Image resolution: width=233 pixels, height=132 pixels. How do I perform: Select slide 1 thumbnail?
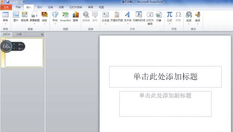(24, 52)
